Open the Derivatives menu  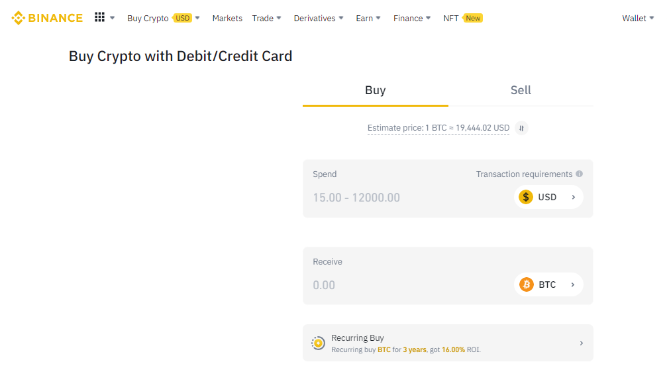click(x=315, y=19)
